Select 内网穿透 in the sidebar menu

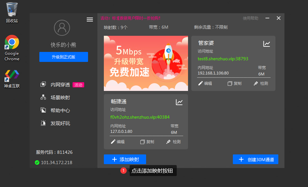tap(60, 85)
